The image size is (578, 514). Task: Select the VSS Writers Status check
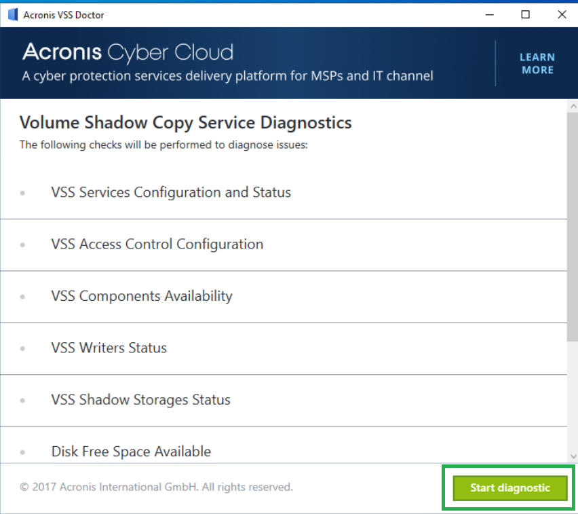pos(109,348)
